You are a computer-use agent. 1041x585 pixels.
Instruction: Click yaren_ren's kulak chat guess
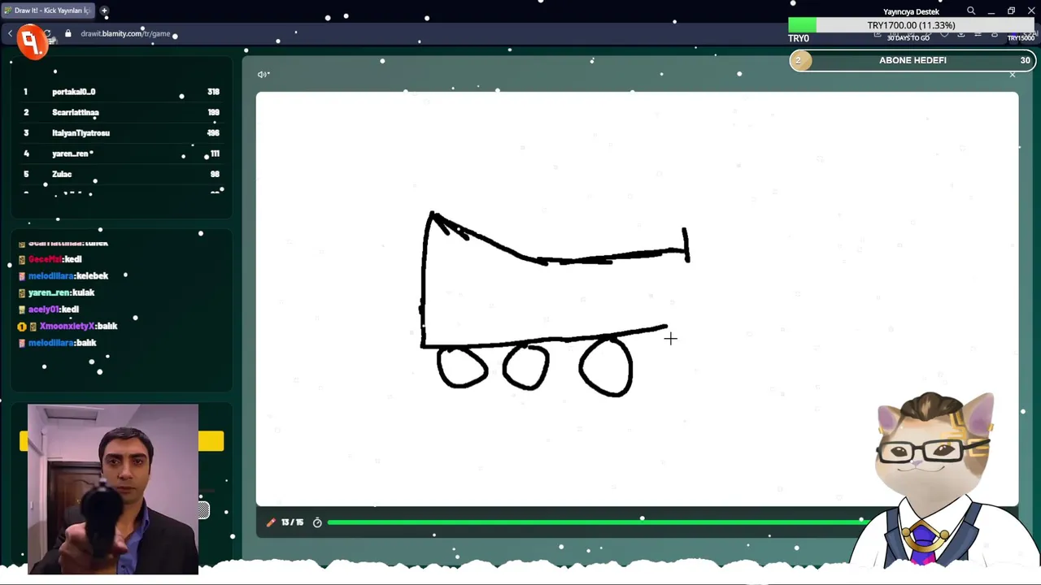pyautogui.click(x=61, y=292)
